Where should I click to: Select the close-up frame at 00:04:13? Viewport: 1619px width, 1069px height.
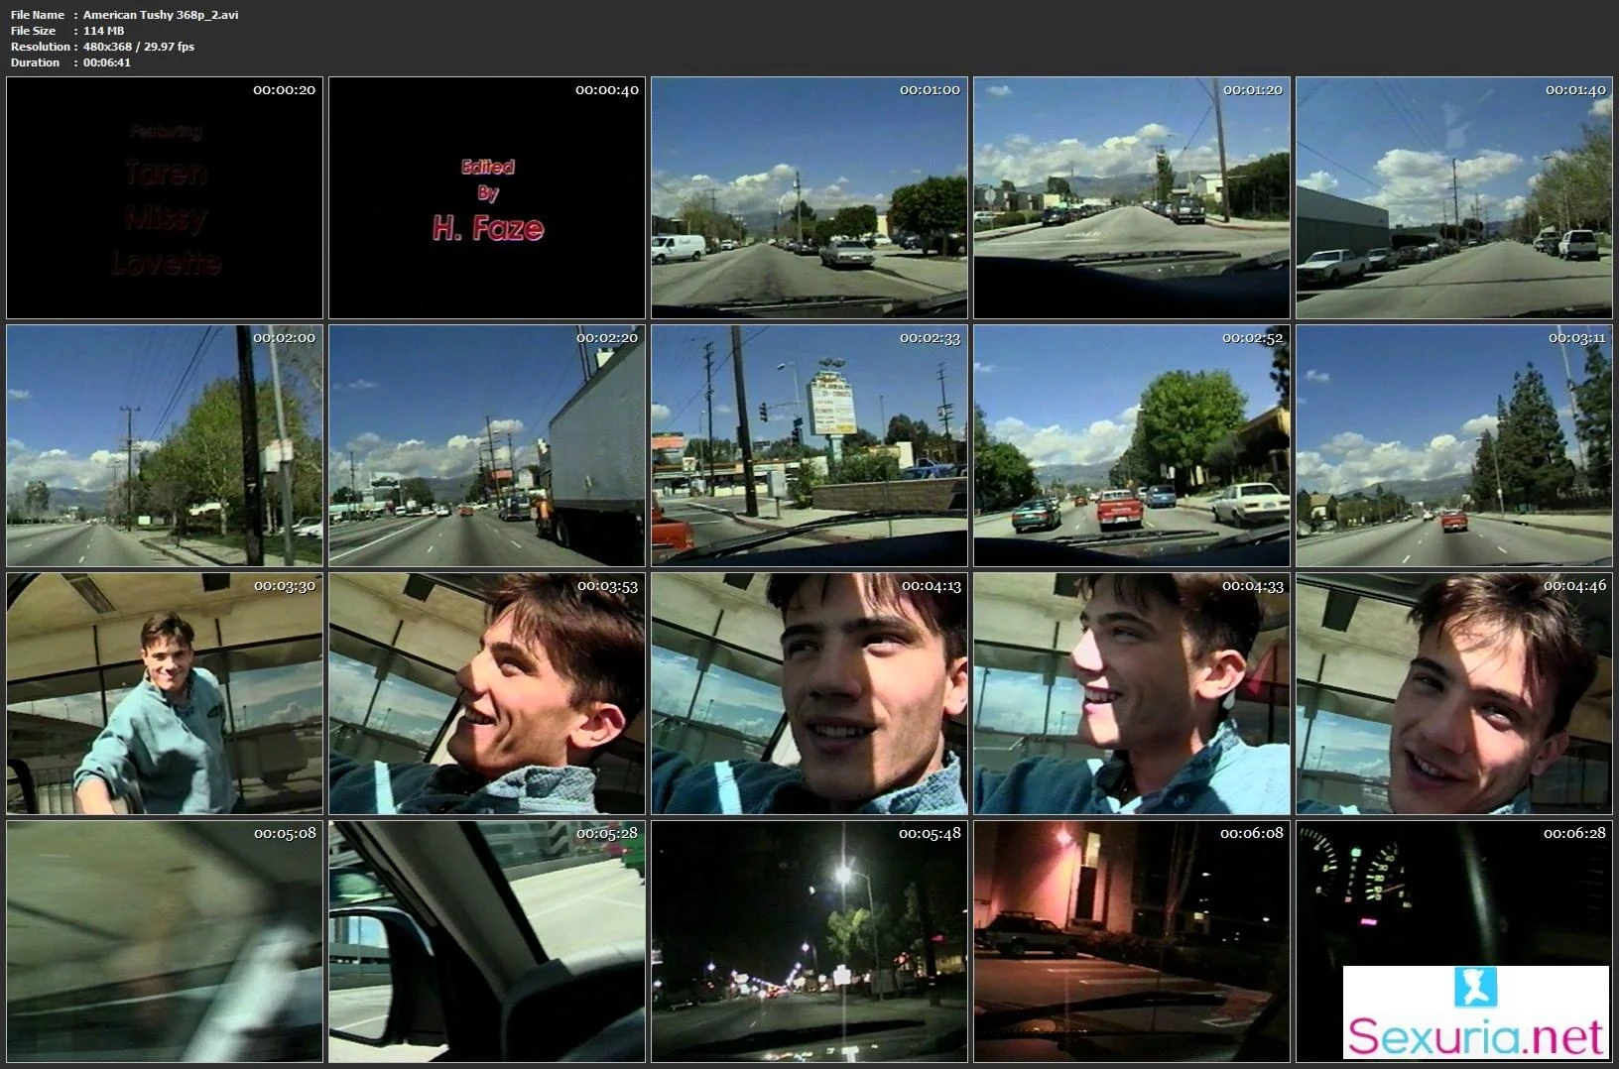pyautogui.click(x=809, y=693)
